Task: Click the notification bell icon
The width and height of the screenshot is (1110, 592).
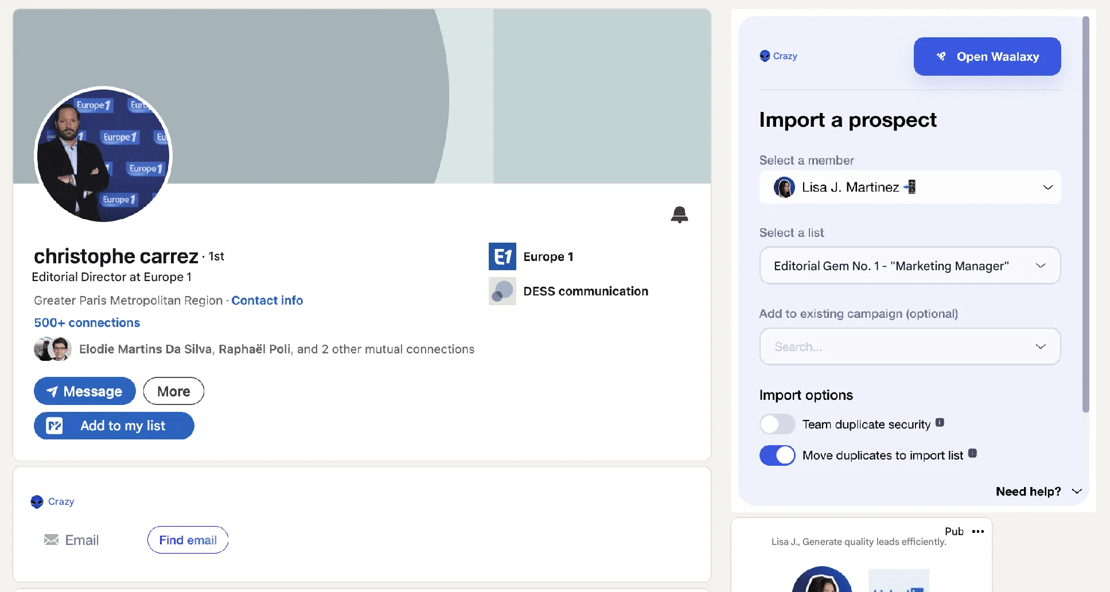Action: pos(679,215)
